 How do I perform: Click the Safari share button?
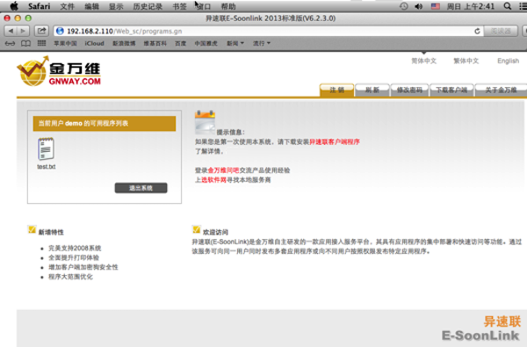point(41,31)
